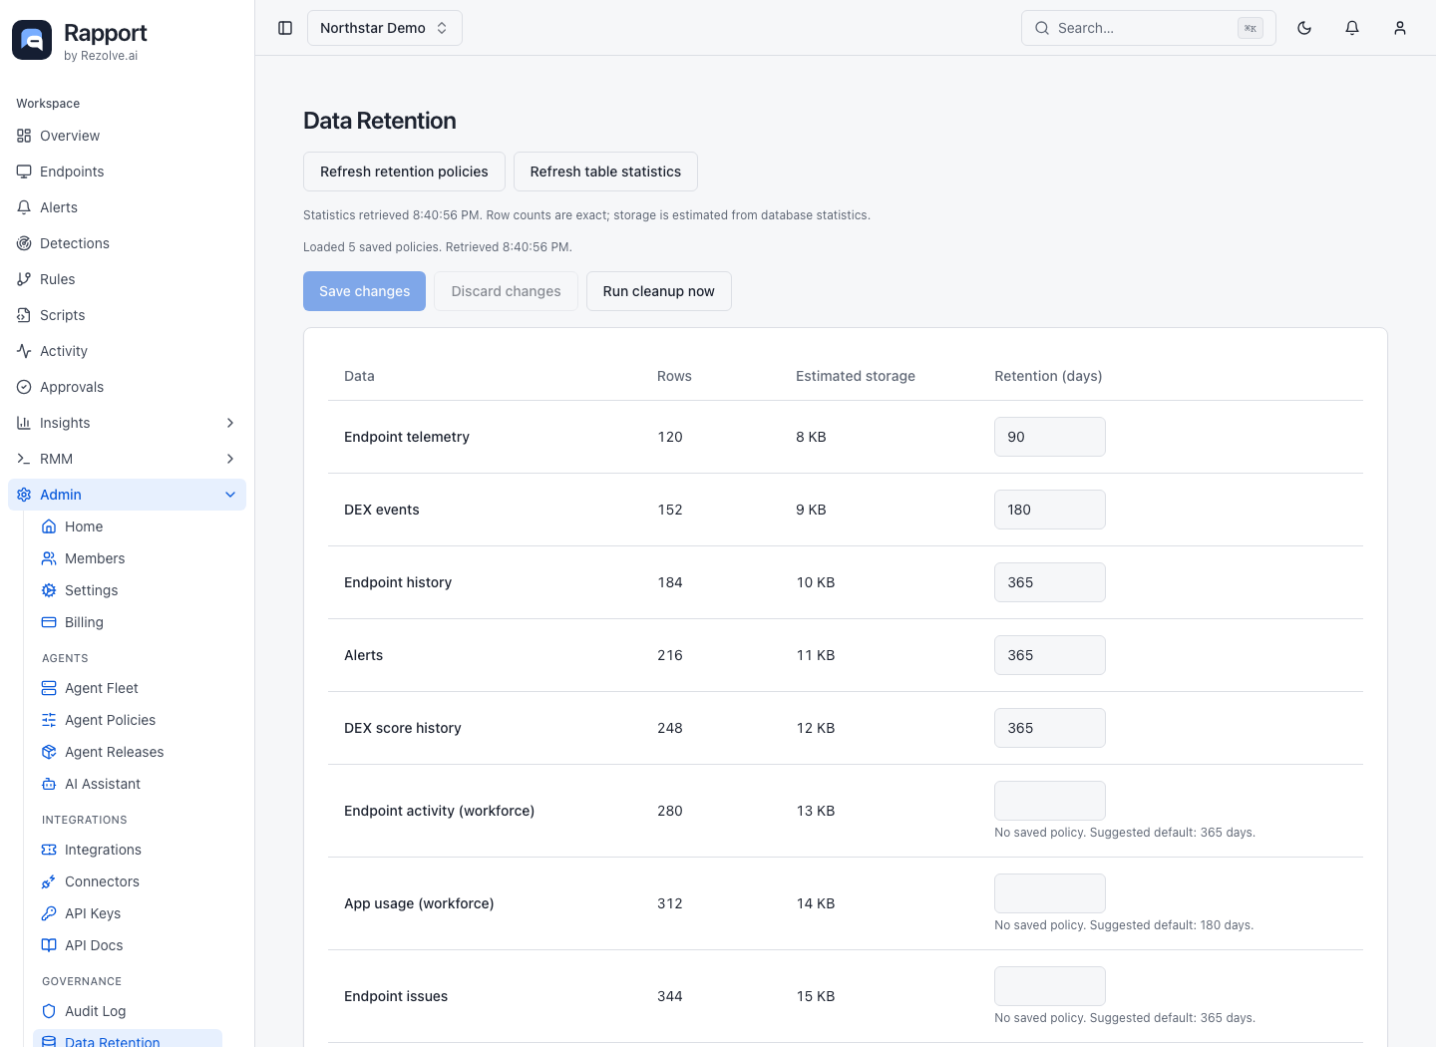Open user profile icon
The image size is (1436, 1047).
click(1400, 28)
